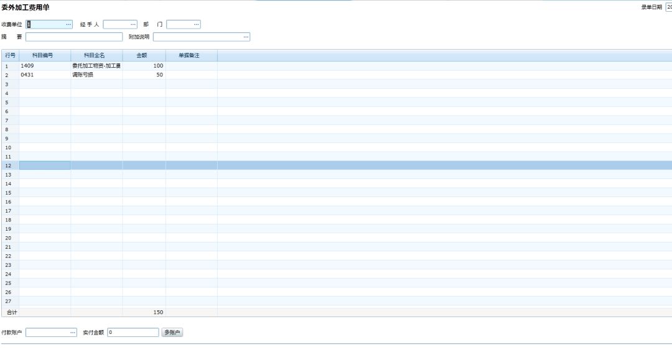Click the 单据备注 cell in row 1
Viewport: 672px width, 355px height.
pyautogui.click(x=192, y=66)
